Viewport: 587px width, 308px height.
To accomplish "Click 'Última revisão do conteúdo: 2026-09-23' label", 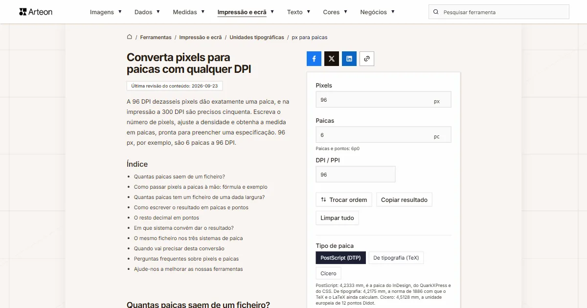I will pyautogui.click(x=175, y=86).
